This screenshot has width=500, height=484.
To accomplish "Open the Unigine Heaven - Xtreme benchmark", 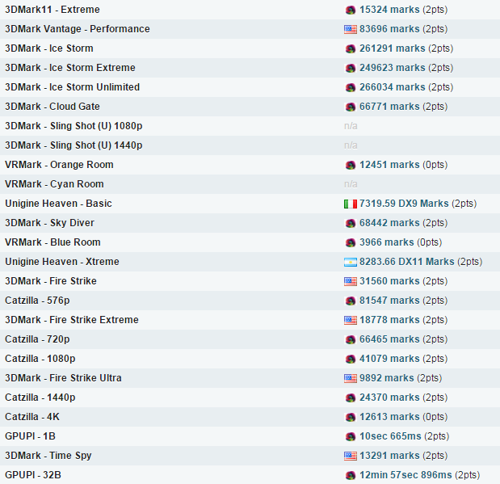I will tap(61, 262).
